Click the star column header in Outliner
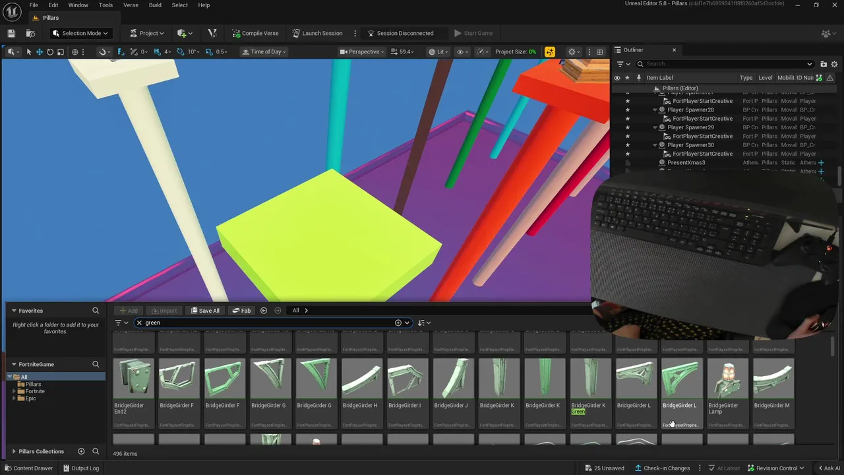Screen dimensions: 844x475 [x=628, y=77]
